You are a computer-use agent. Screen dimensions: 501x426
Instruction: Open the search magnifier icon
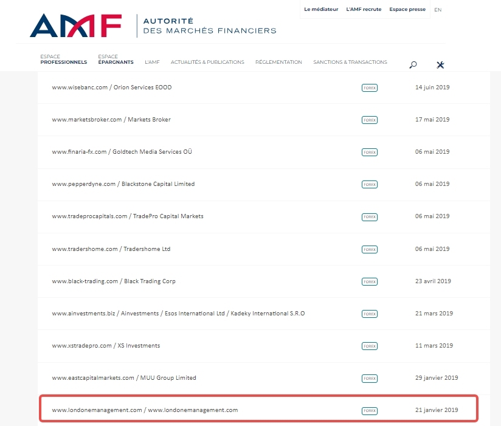(x=413, y=65)
